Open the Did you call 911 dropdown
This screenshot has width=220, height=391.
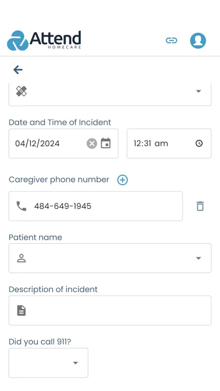pos(48,363)
